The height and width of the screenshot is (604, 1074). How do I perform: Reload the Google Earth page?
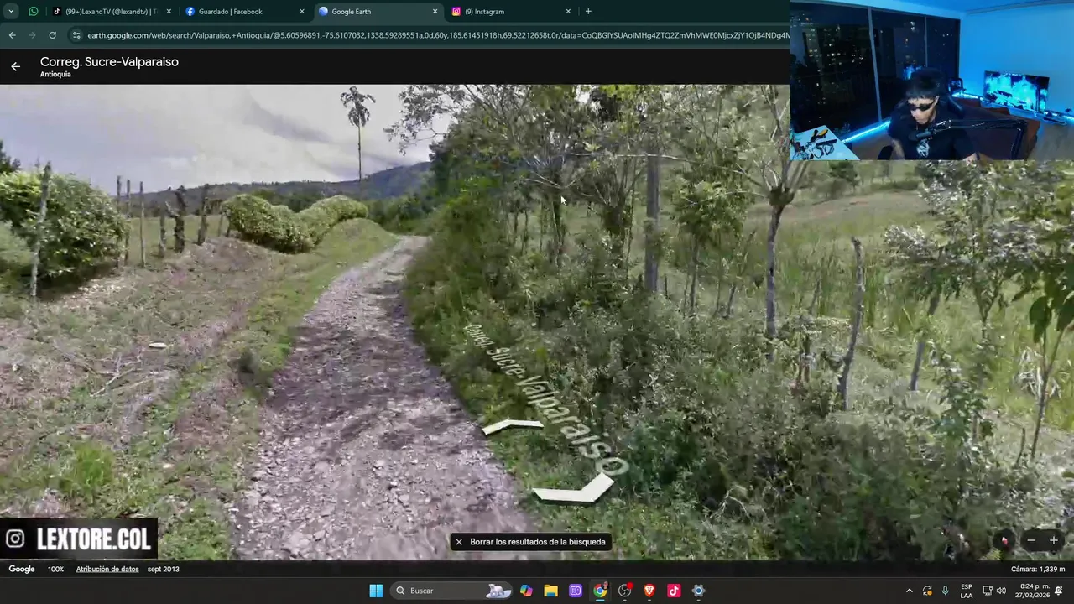(52, 35)
